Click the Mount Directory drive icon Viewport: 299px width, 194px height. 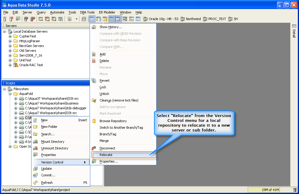pos(35,142)
